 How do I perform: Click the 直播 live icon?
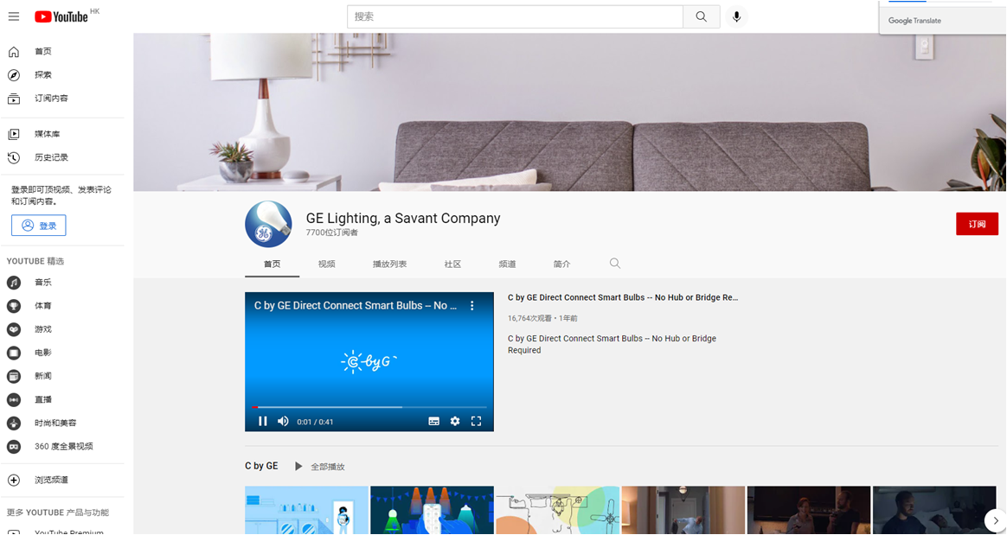(14, 399)
